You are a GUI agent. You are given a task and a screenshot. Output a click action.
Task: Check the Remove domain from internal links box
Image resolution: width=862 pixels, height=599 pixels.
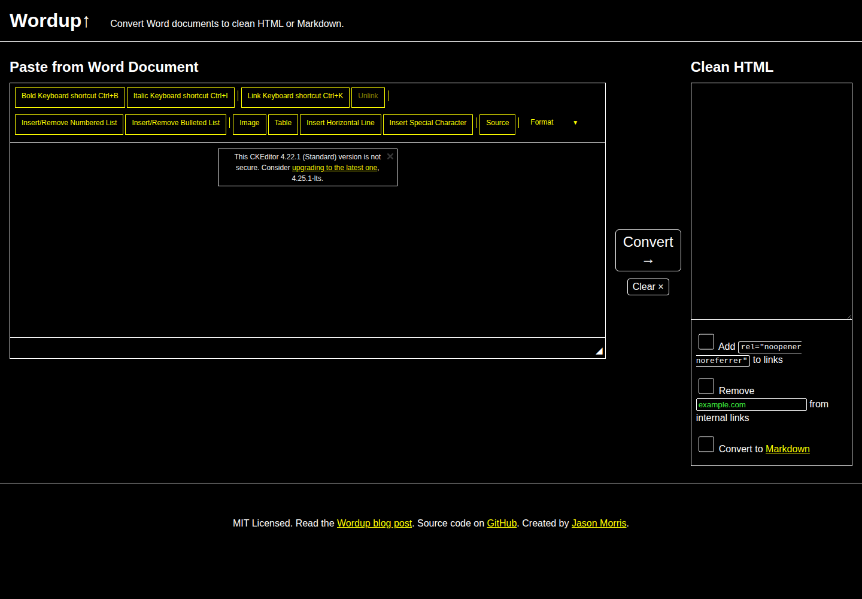706,386
